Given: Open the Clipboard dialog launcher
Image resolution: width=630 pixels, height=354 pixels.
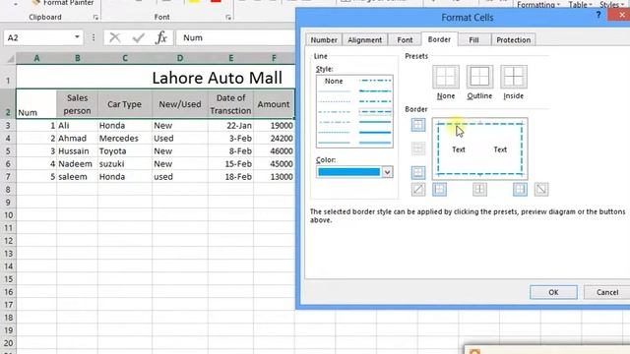Looking at the screenshot, I should pyautogui.click(x=95, y=18).
